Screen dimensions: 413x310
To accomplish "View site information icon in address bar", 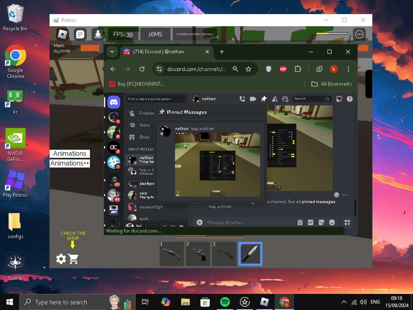I will (x=159, y=69).
